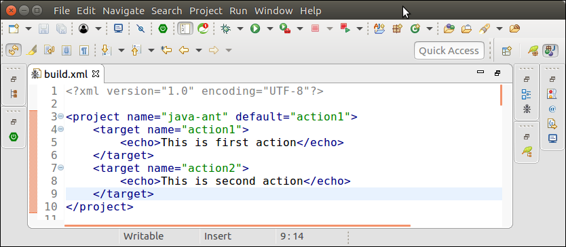Click the Open Perspective icon
Screen dimensions: 566x247
coord(507,51)
